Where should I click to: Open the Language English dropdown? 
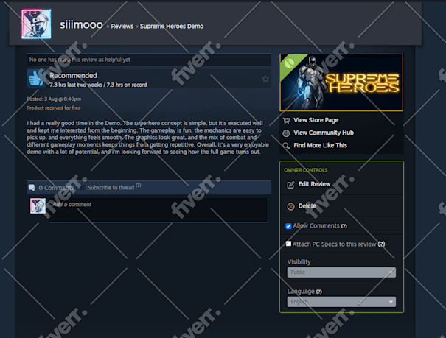(x=341, y=302)
